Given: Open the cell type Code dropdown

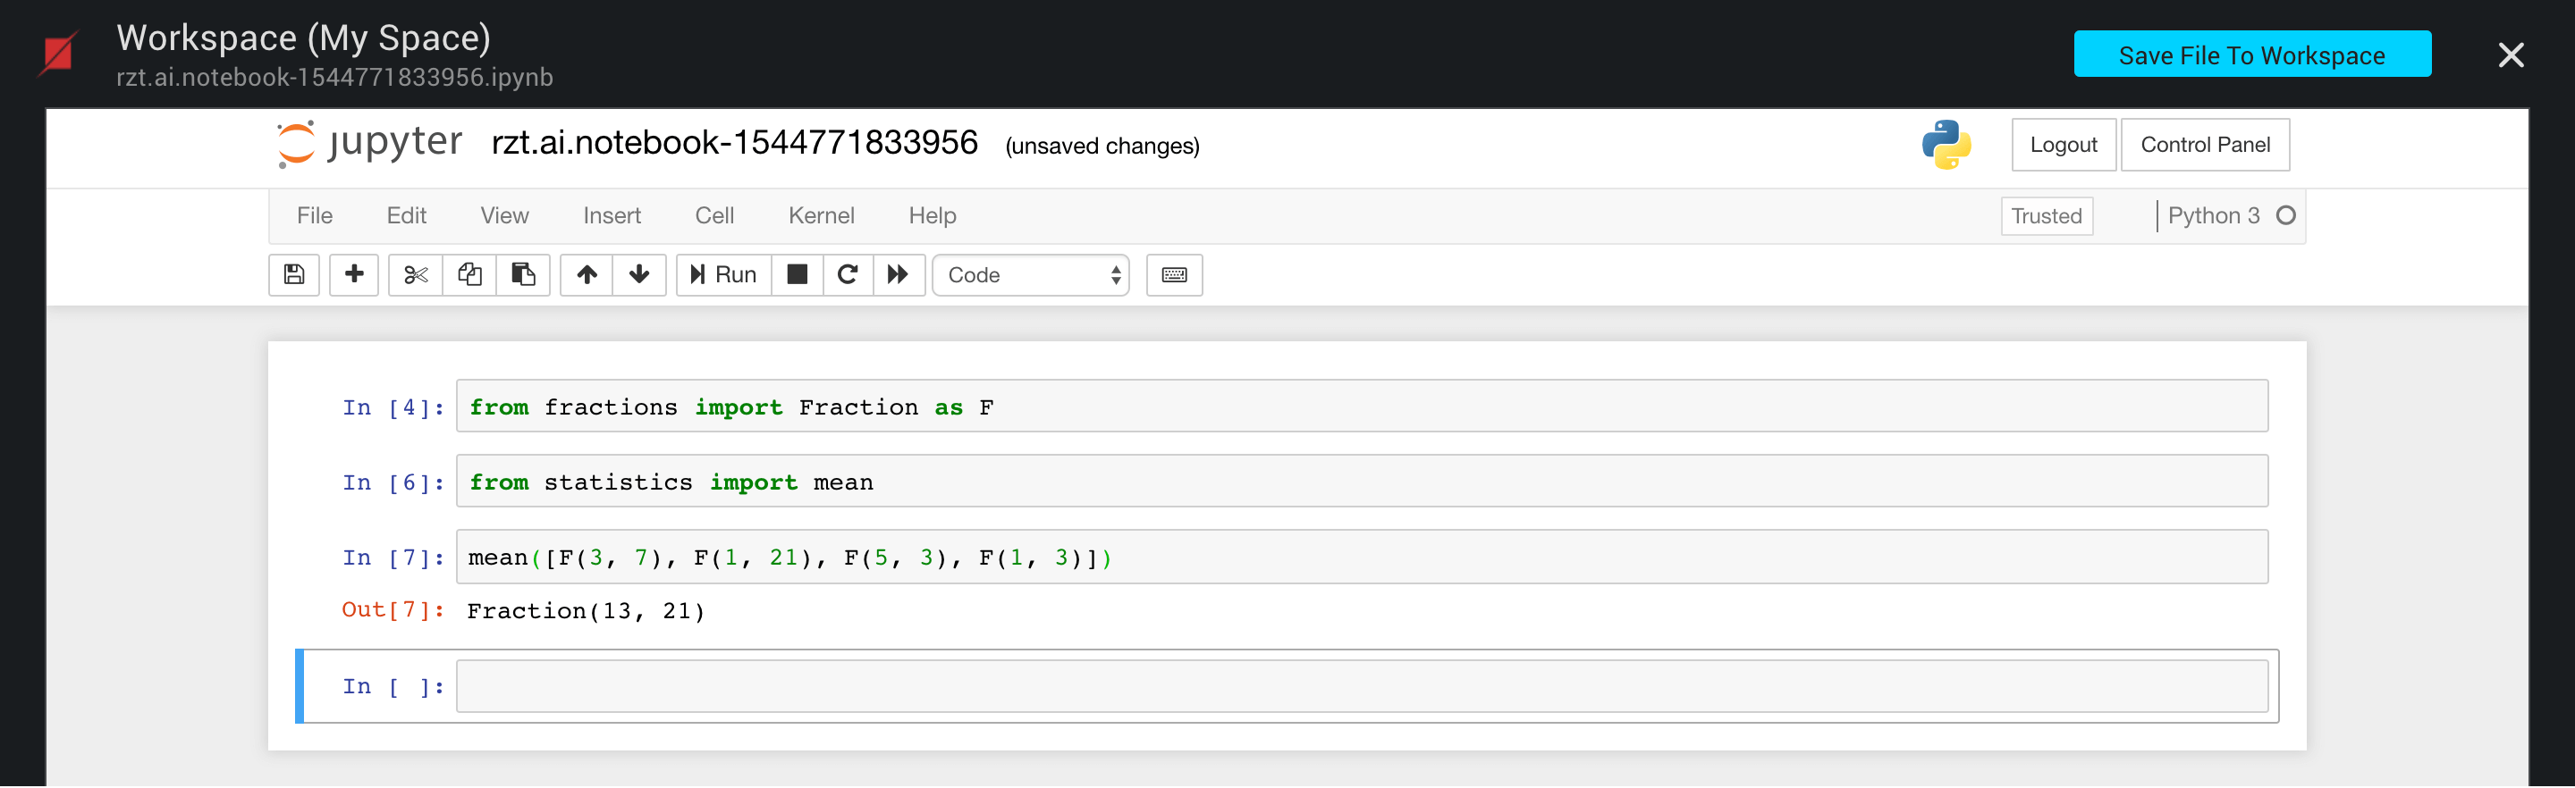Looking at the screenshot, I should (1031, 274).
